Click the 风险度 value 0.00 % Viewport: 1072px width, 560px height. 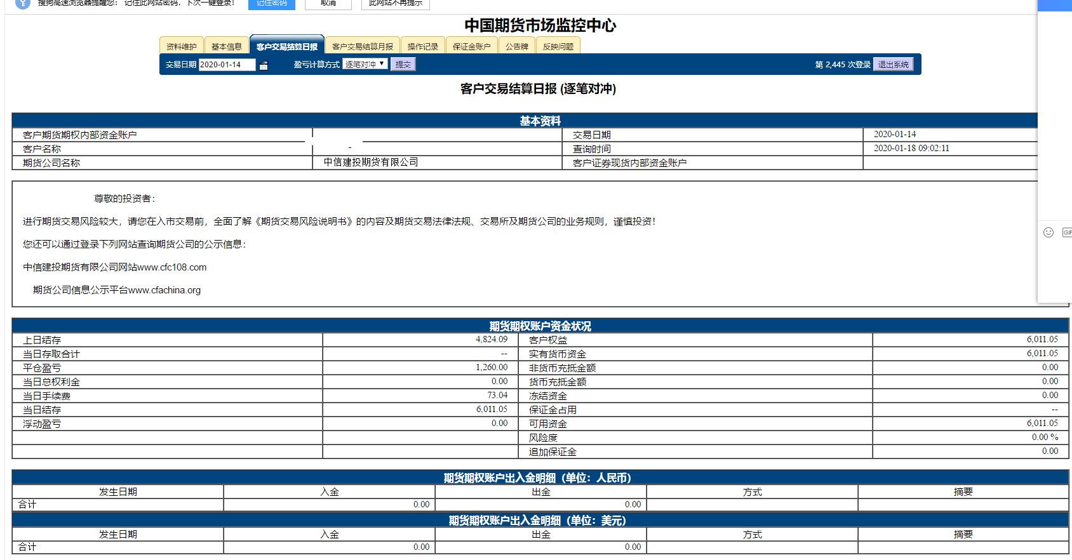click(1045, 437)
